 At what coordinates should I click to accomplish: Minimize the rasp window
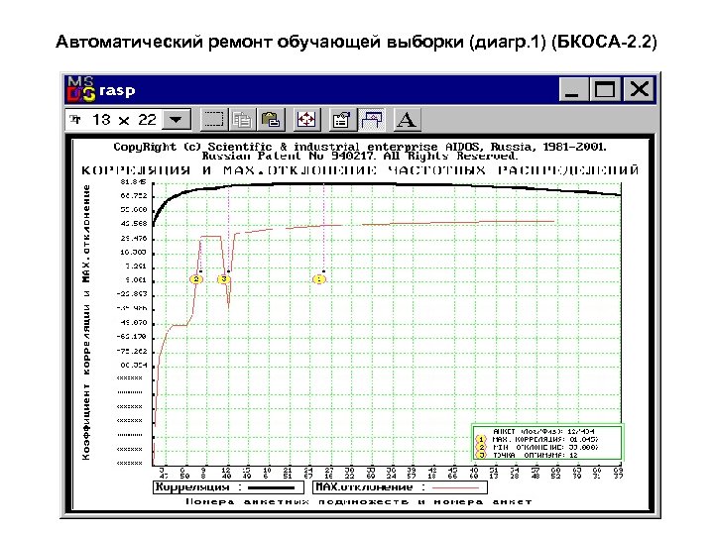coord(573,89)
